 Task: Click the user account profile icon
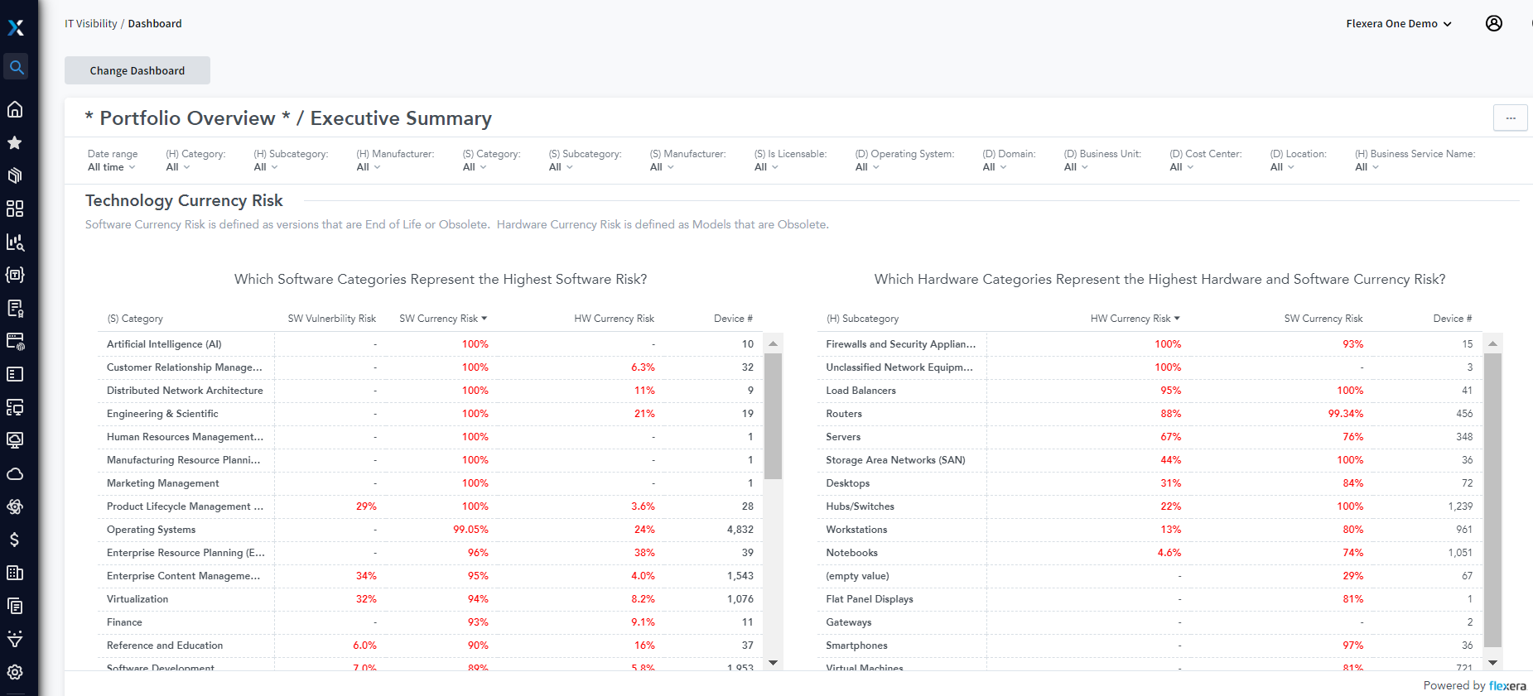(1493, 23)
